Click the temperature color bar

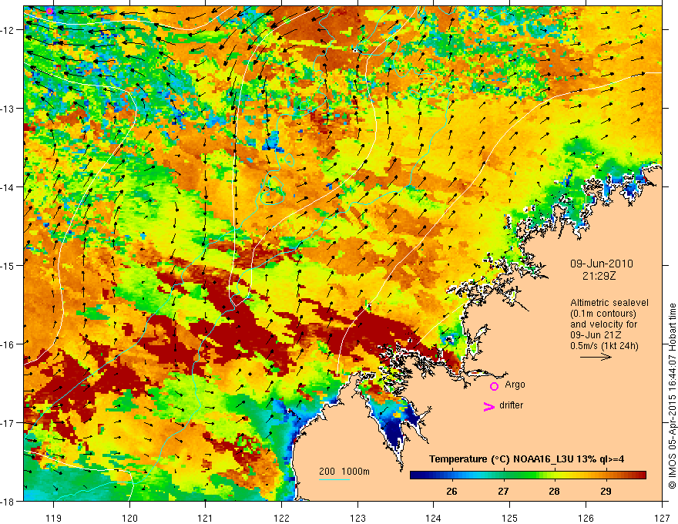point(528,475)
